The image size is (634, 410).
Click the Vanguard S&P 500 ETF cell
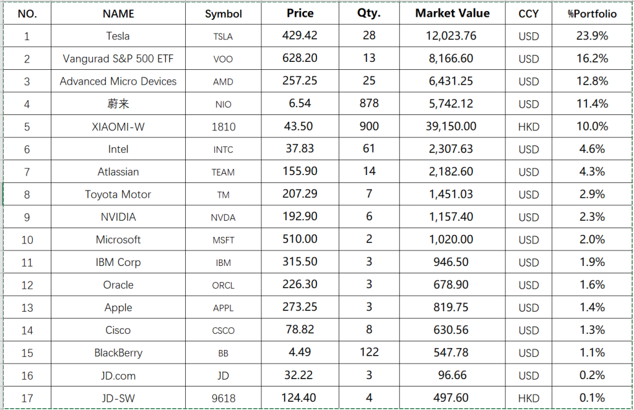click(x=118, y=59)
